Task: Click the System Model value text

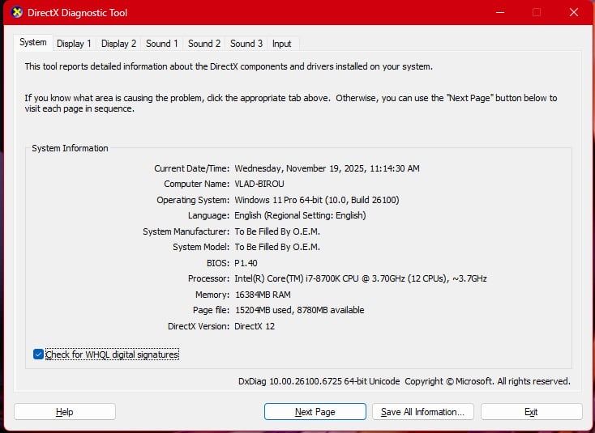Action: coord(277,247)
